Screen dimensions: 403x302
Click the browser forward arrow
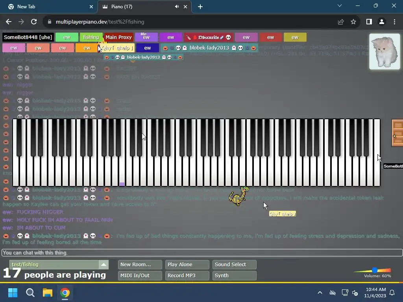click(x=21, y=22)
